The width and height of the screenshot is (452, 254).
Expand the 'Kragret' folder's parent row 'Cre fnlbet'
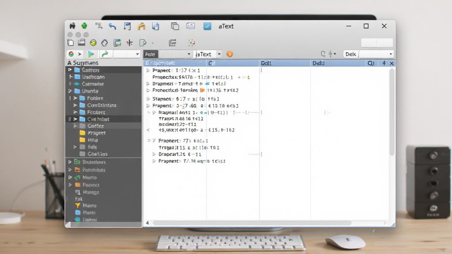[75, 119]
